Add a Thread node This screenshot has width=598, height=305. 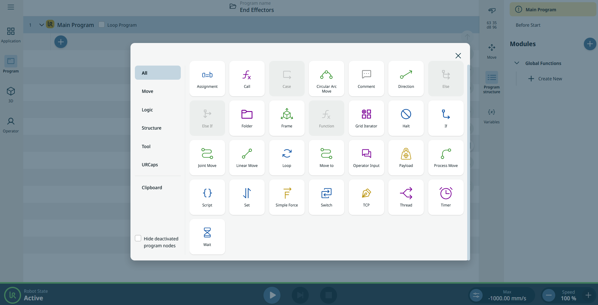click(406, 197)
